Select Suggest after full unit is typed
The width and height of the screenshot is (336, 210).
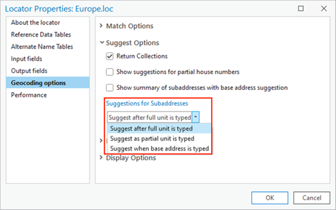click(151, 129)
